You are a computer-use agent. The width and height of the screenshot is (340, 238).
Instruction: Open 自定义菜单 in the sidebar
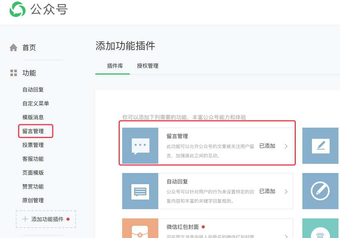click(36, 103)
